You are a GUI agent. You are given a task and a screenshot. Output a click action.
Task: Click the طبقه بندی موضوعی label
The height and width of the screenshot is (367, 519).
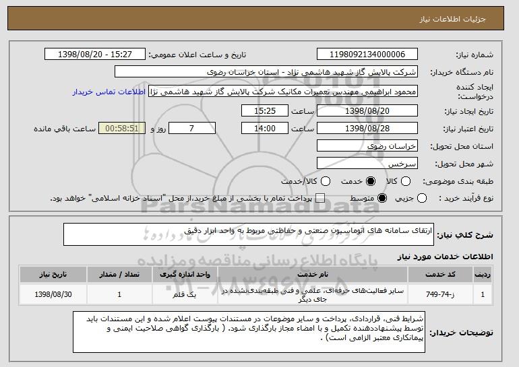458,181
